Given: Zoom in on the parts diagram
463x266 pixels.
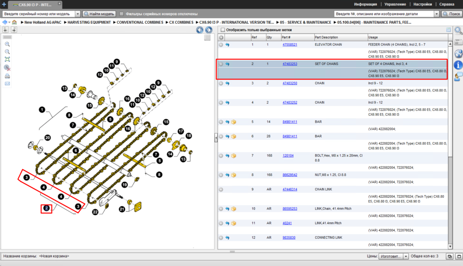Looking at the screenshot, I should (x=7, y=44).
